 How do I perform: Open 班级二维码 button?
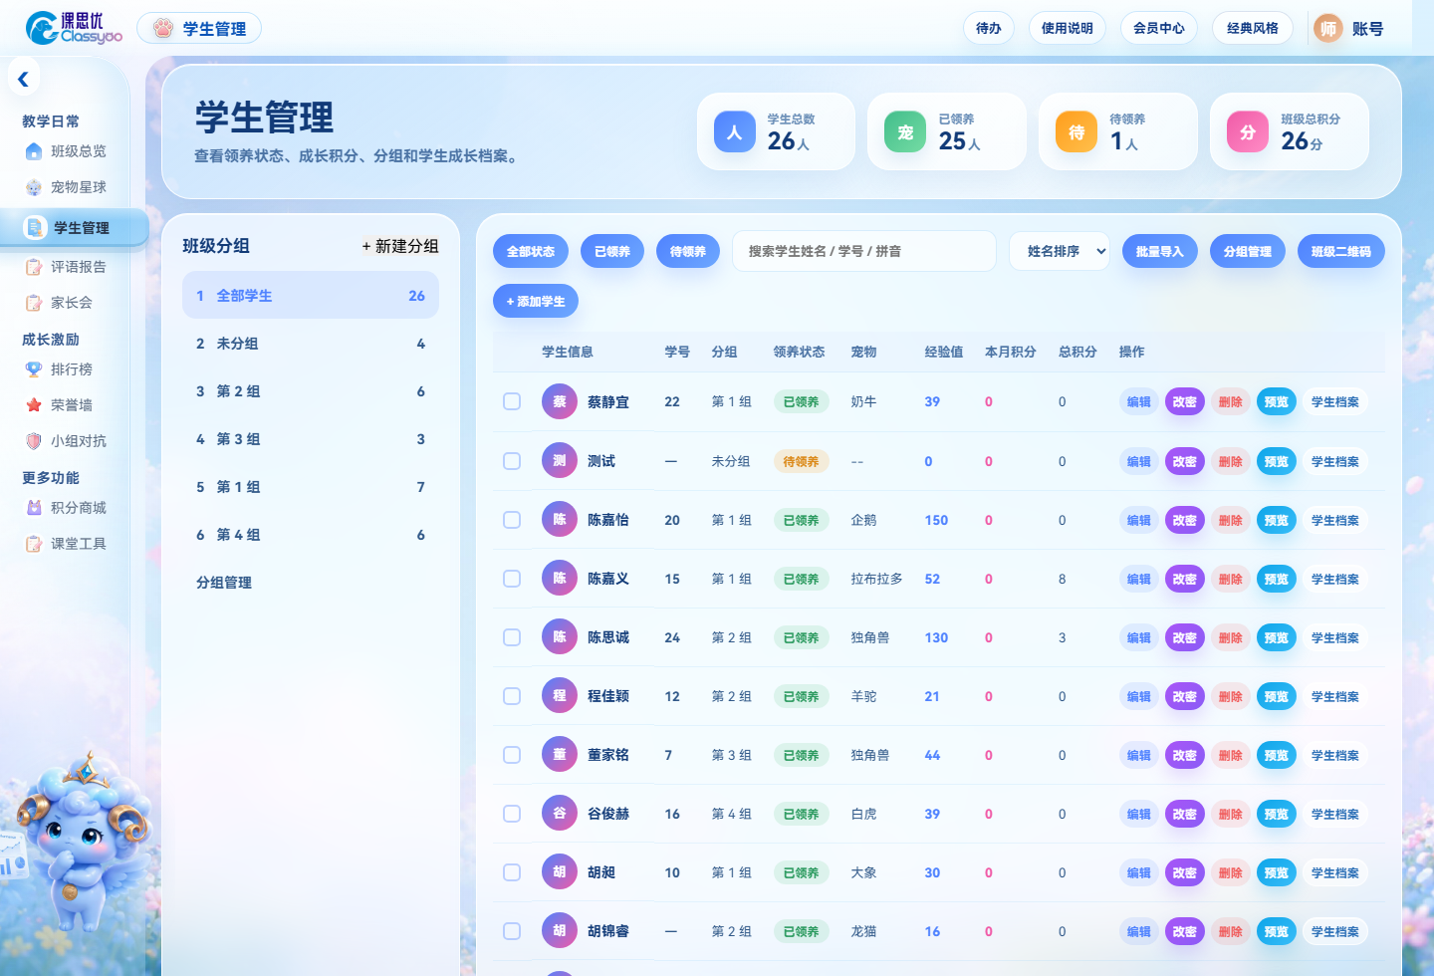click(1341, 251)
